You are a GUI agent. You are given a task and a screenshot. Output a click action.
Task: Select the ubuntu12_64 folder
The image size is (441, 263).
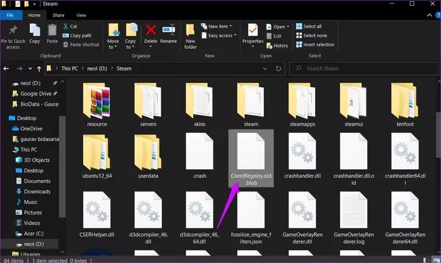tap(97, 157)
